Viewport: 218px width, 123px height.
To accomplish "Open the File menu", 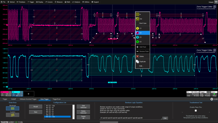I will pyautogui.click(x=3, y=2).
